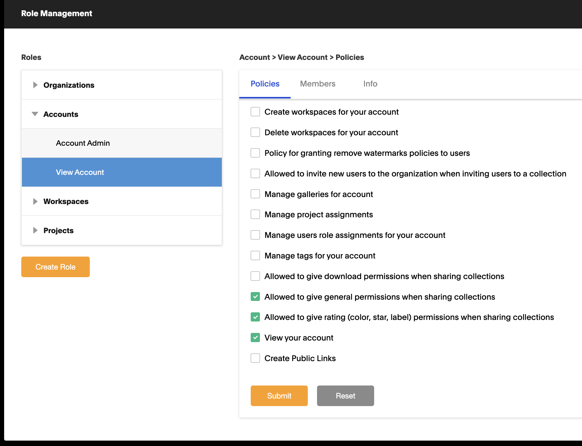Switch to the Members tab

pyautogui.click(x=318, y=84)
